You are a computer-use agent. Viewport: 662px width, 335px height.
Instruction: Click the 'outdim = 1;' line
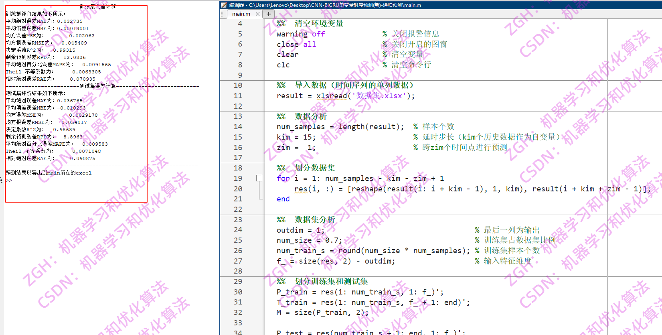click(300, 230)
